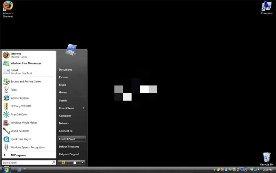Screen dimensions: 276x173
Task: Open Help and Support
Action: [x=71, y=154]
